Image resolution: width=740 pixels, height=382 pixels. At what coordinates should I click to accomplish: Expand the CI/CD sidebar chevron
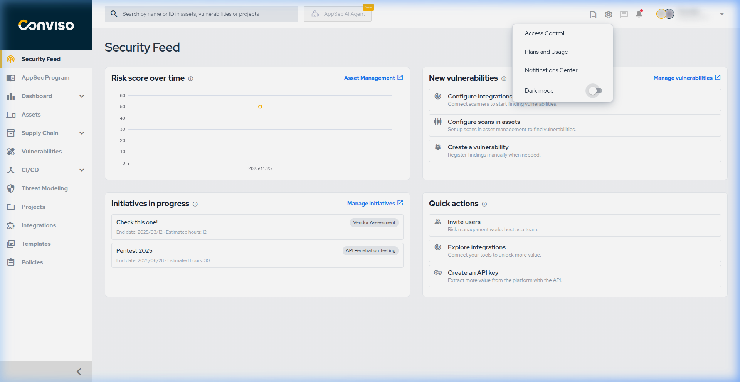point(82,170)
